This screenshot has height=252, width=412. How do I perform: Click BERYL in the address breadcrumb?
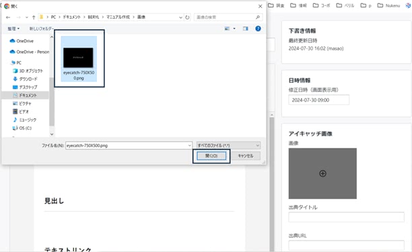[x=94, y=17]
